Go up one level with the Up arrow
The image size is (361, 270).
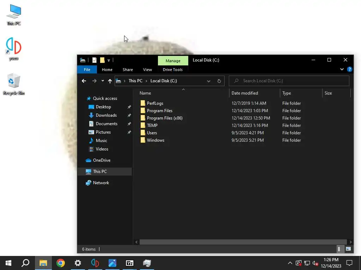110,81
